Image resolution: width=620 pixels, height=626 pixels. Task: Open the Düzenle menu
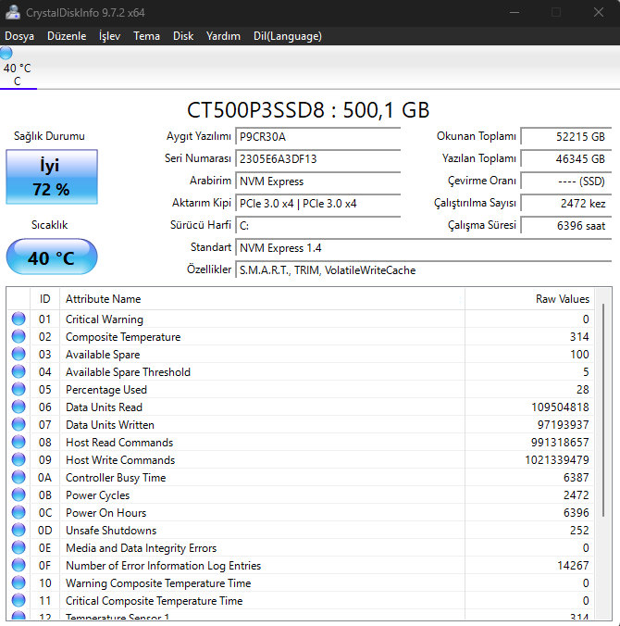67,36
